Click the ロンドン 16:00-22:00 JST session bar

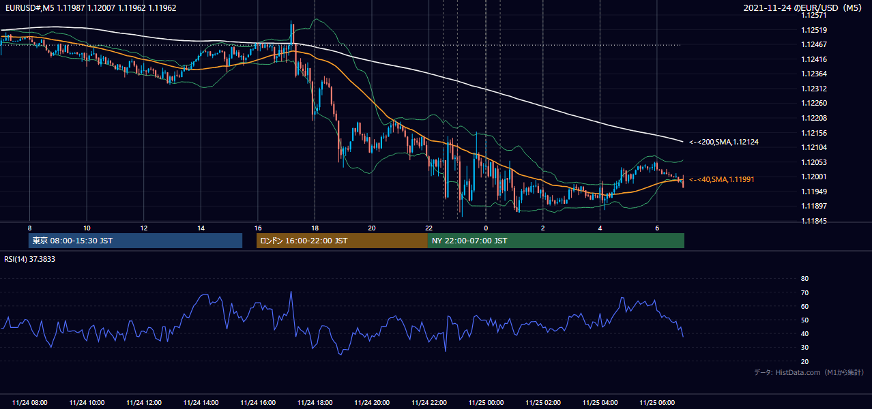342,241
